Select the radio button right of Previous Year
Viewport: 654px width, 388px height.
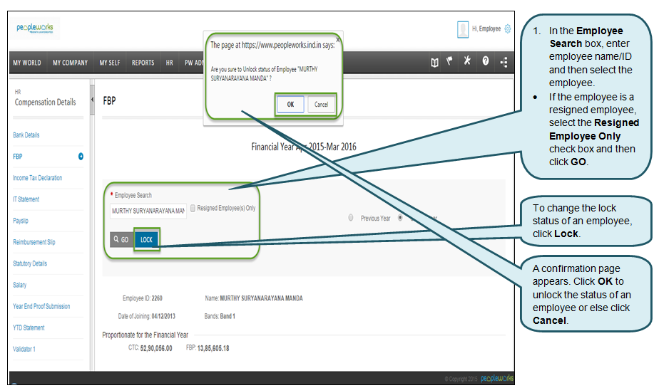click(400, 218)
